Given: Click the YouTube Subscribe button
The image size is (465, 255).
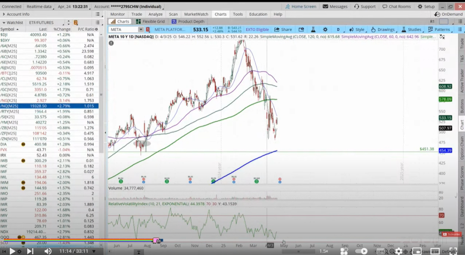Looking at the screenshot, I should point(451,234).
